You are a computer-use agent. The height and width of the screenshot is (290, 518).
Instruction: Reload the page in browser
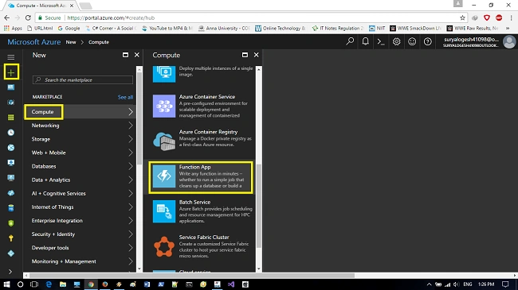click(x=28, y=17)
